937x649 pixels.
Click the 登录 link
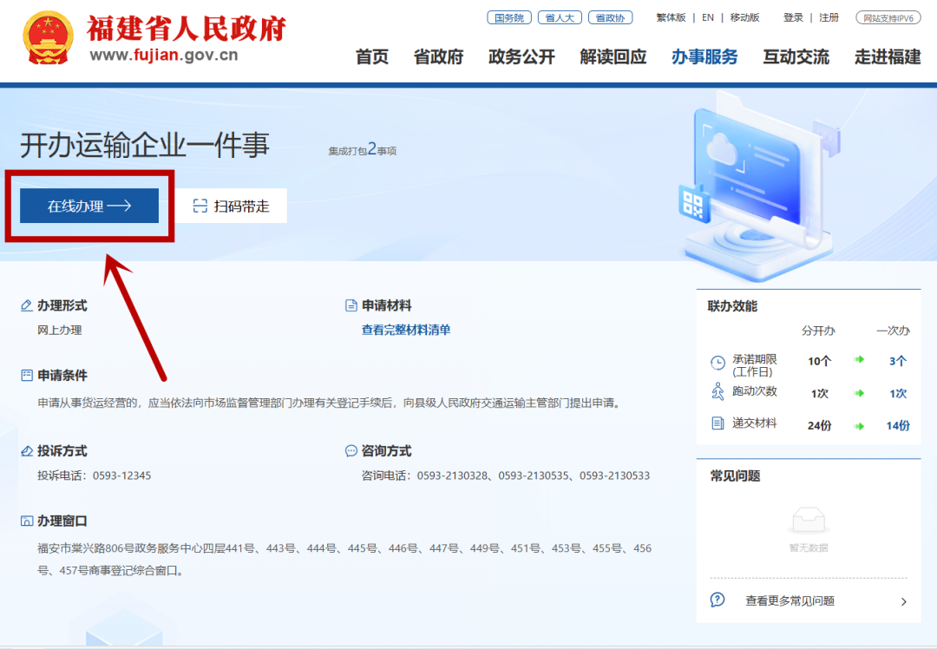(x=792, y=16)
